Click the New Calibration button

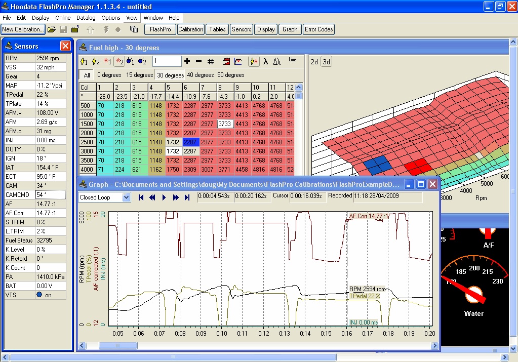pyautogui.click(x=23, y=29)
